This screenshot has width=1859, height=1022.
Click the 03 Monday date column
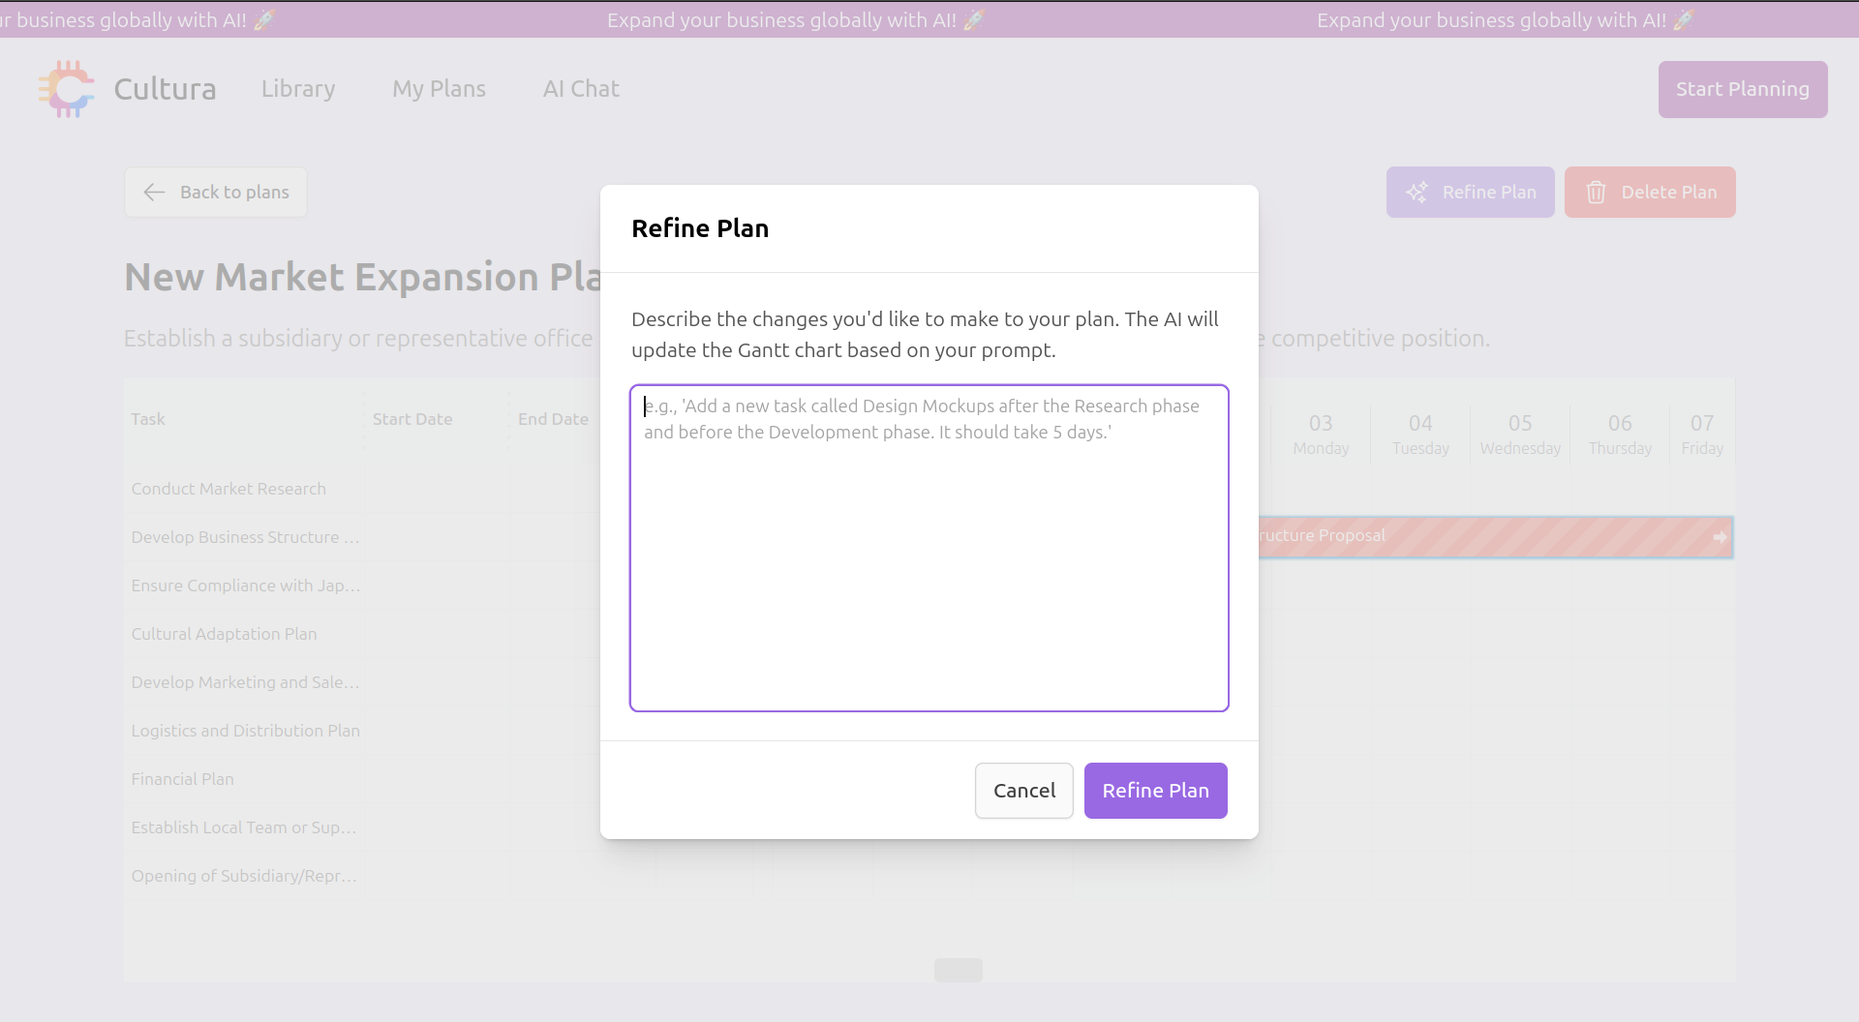point(1321,435)
